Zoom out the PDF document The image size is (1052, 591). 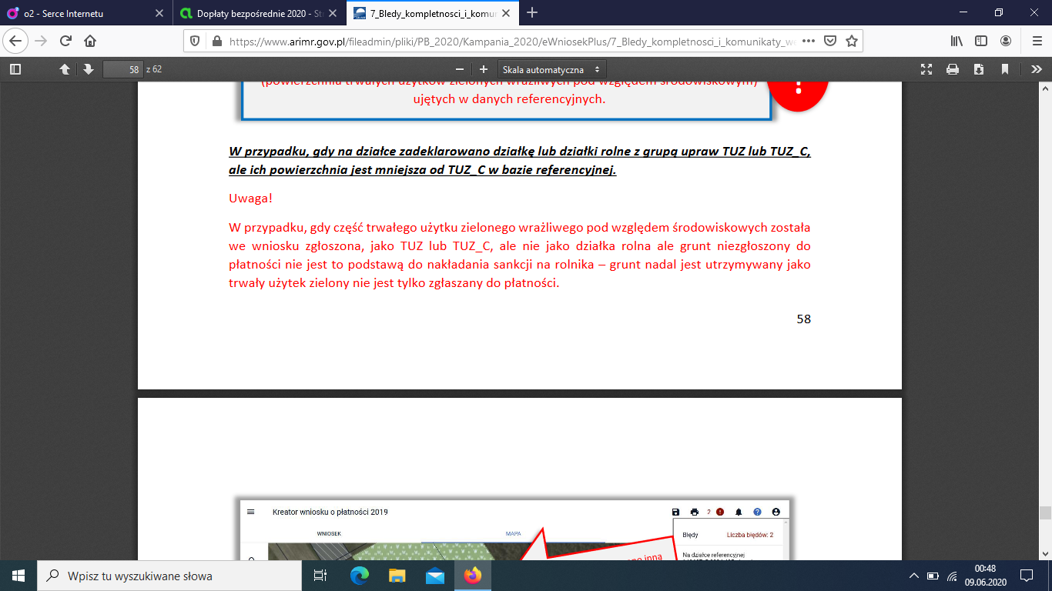point(460,69)
